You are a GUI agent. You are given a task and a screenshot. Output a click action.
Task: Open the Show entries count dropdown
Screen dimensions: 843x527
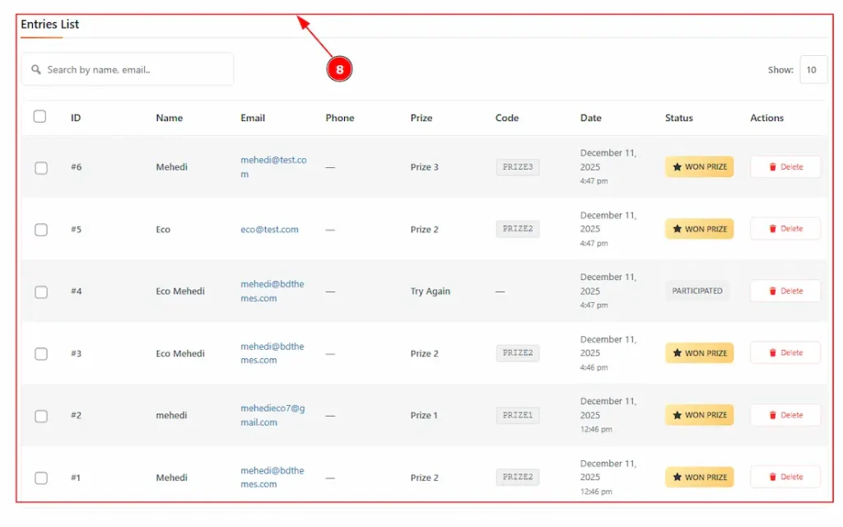(x=813, y=70)
